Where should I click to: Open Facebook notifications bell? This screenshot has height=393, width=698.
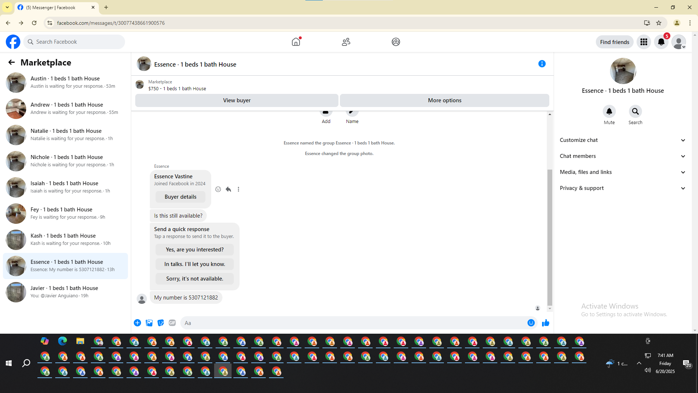[x=661, y=42]
